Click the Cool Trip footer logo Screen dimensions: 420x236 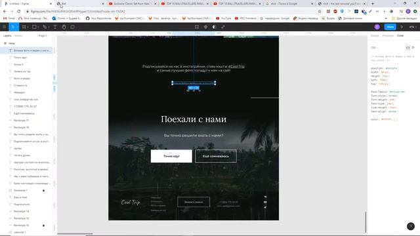pyautogui.click(x=131, y=203)
